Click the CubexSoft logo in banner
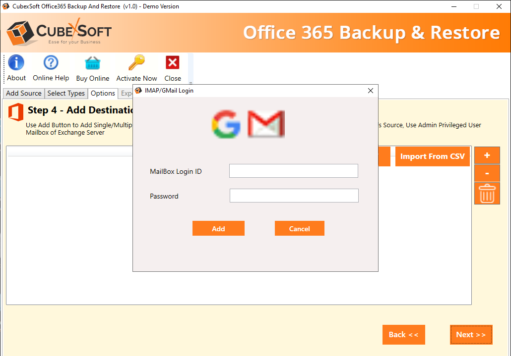 59,32
